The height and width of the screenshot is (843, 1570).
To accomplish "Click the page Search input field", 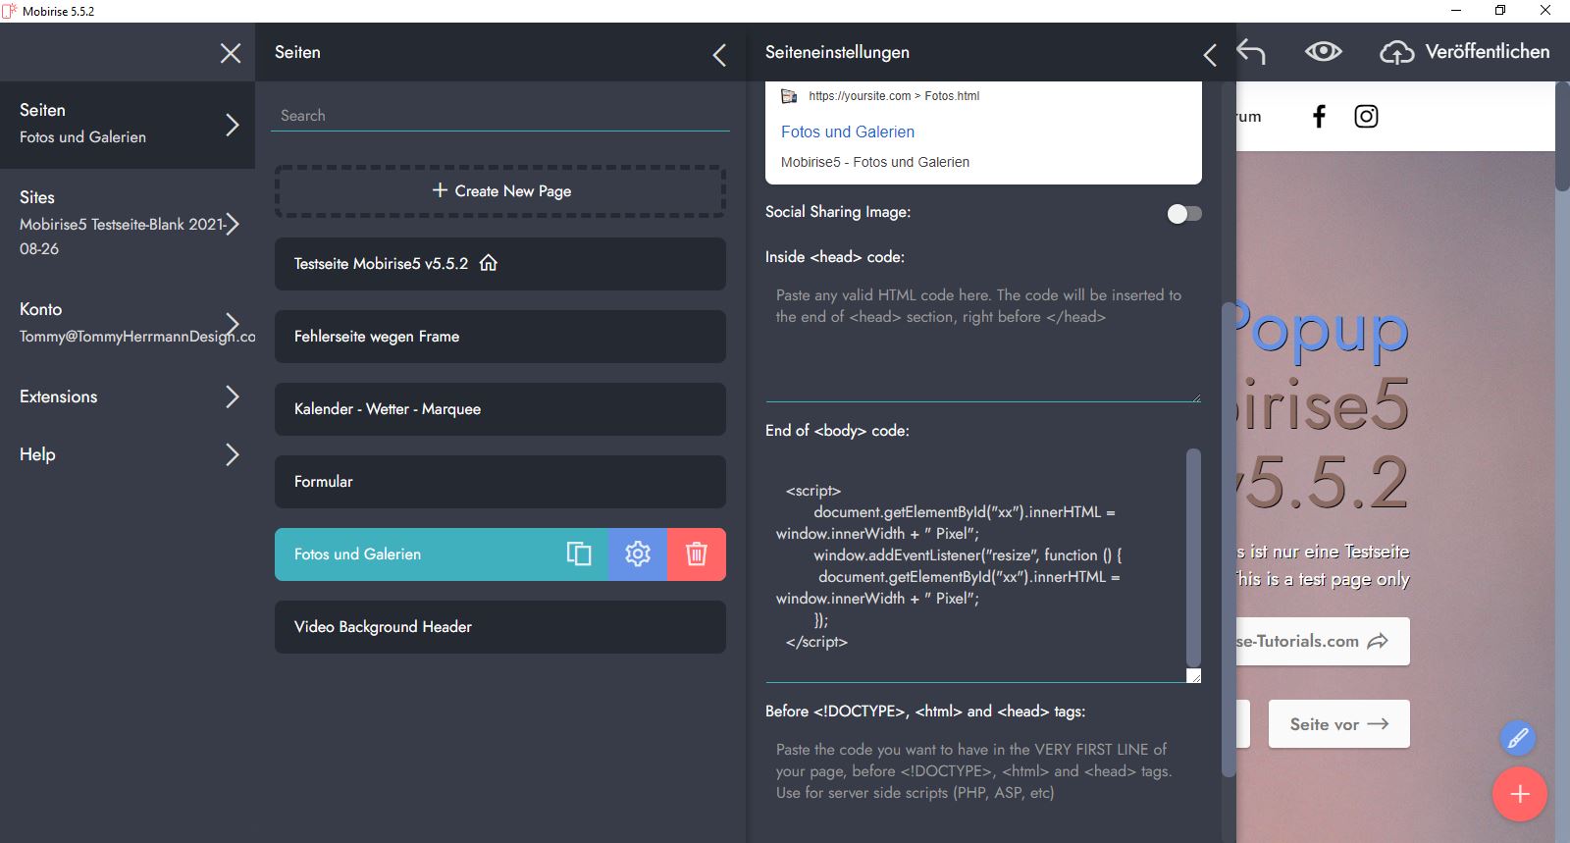I will 499,116.
